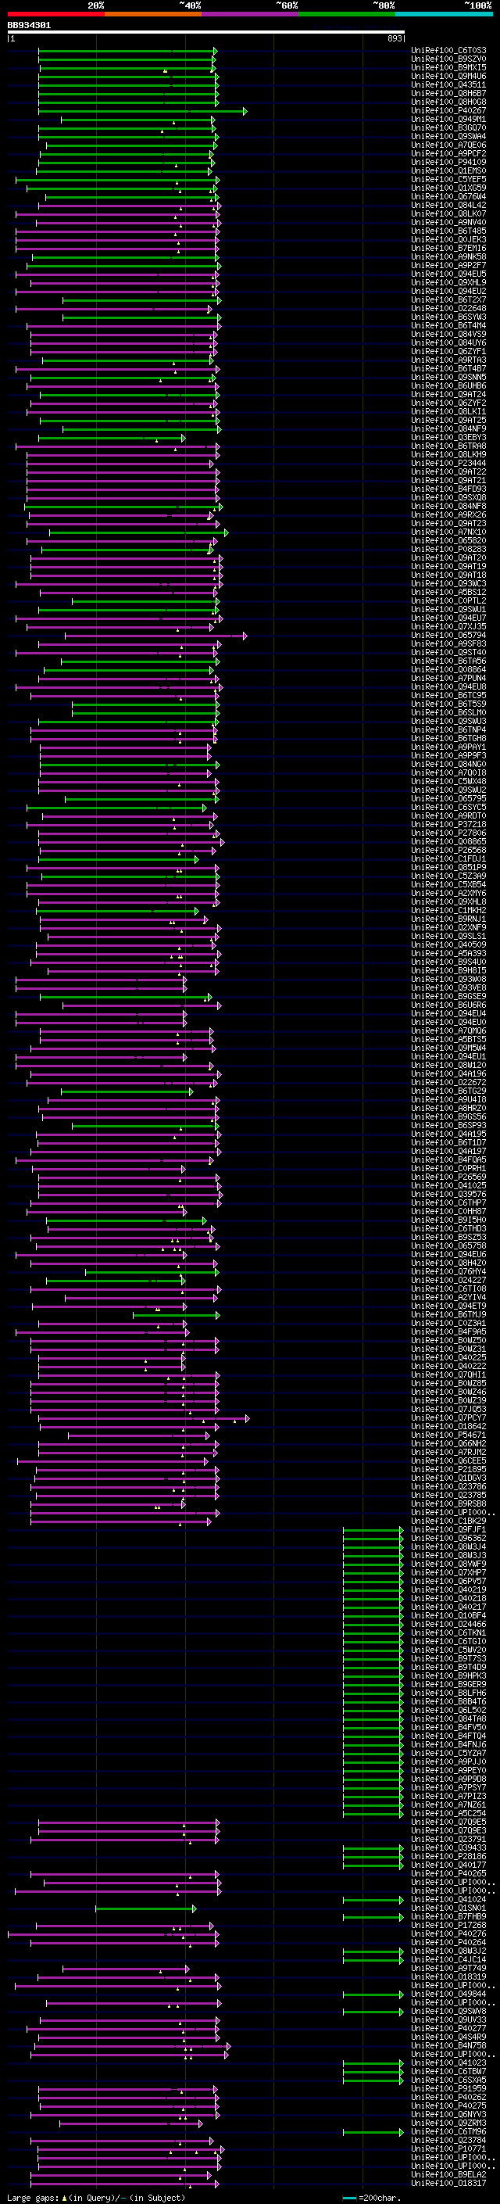Click the cyan =200char. scale bar
This screenshot has width=500, height=2204.
pos(349,2198)
